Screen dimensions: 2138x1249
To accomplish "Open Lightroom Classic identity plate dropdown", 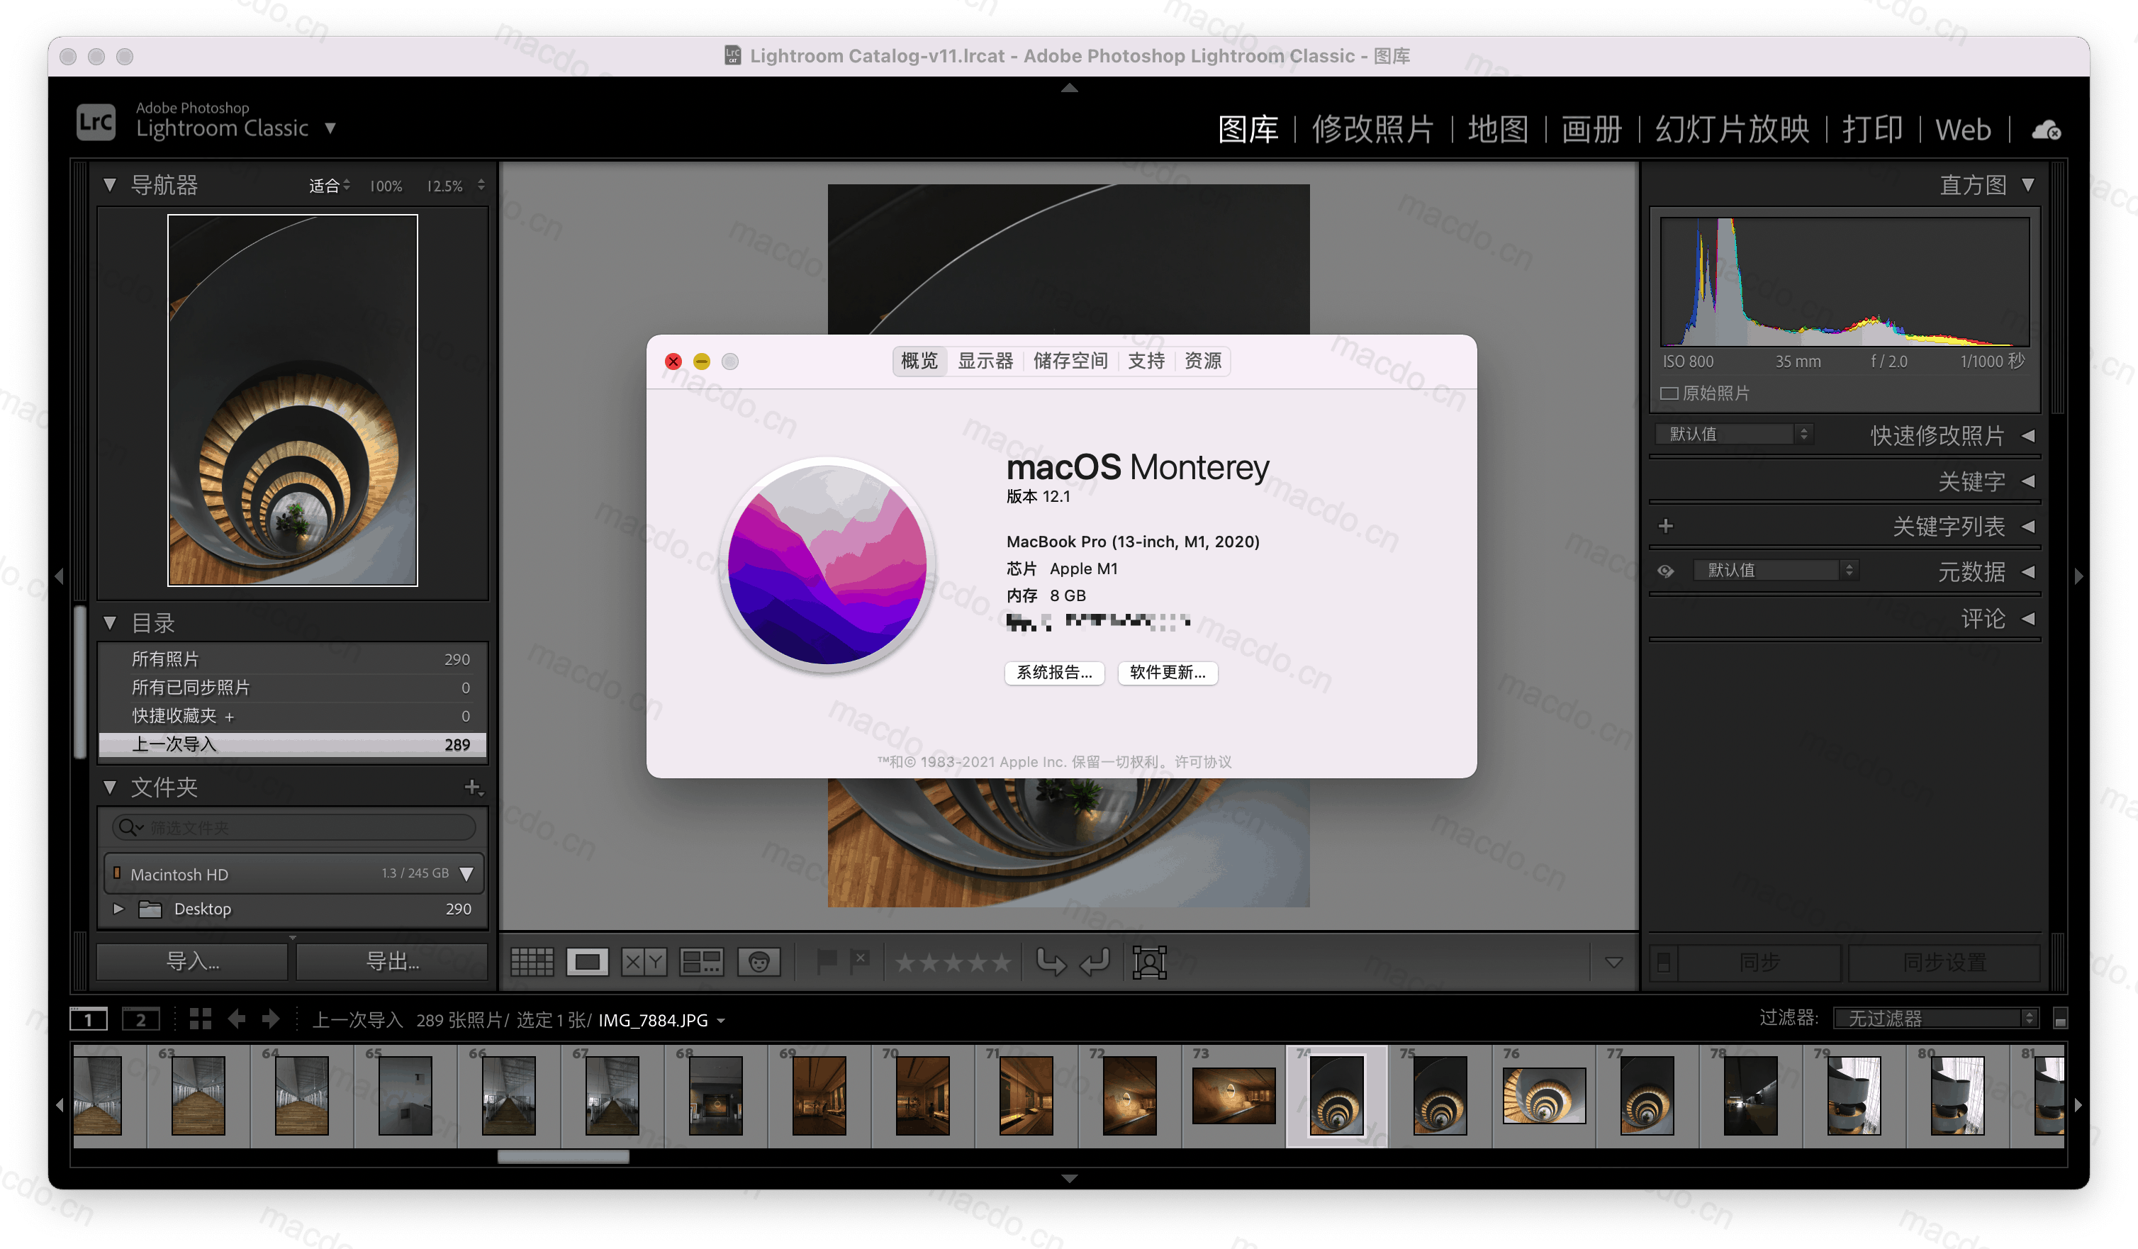I will click(x=330, y=128).
